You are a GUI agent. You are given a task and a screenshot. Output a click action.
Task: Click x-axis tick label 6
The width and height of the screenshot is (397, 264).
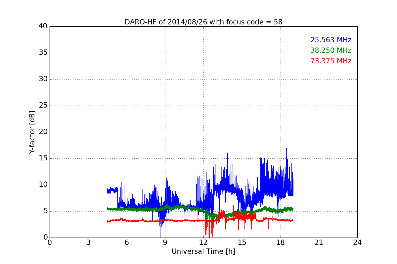[x=126, y=242]
